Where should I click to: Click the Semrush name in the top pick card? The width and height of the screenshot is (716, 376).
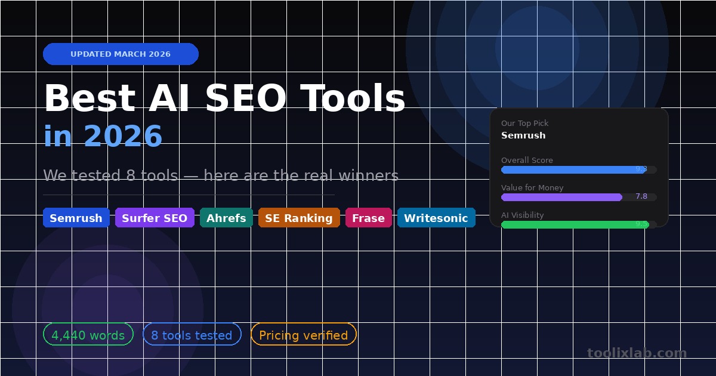(523, 135)
